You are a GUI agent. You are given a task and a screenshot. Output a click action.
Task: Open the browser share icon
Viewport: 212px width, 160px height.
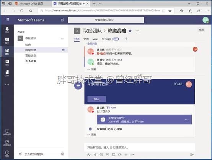coord(199,11)
